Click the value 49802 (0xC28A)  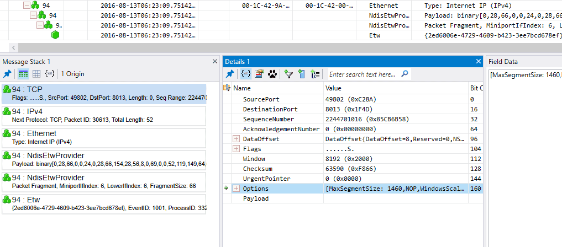pos(350,99)
